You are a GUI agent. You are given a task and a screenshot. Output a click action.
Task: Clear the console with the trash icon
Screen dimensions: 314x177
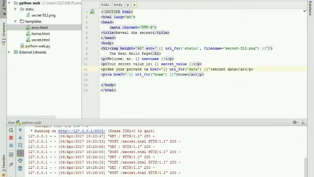tap(20, 168)
